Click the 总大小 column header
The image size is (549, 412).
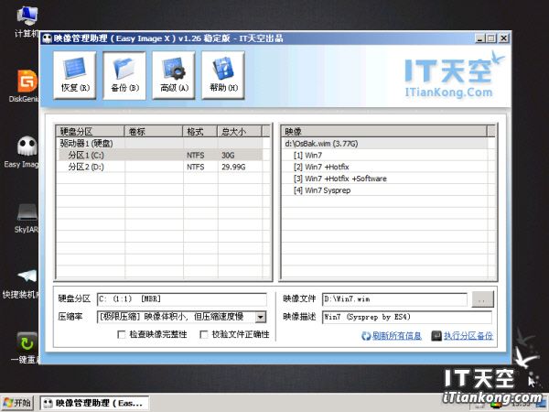240,131
